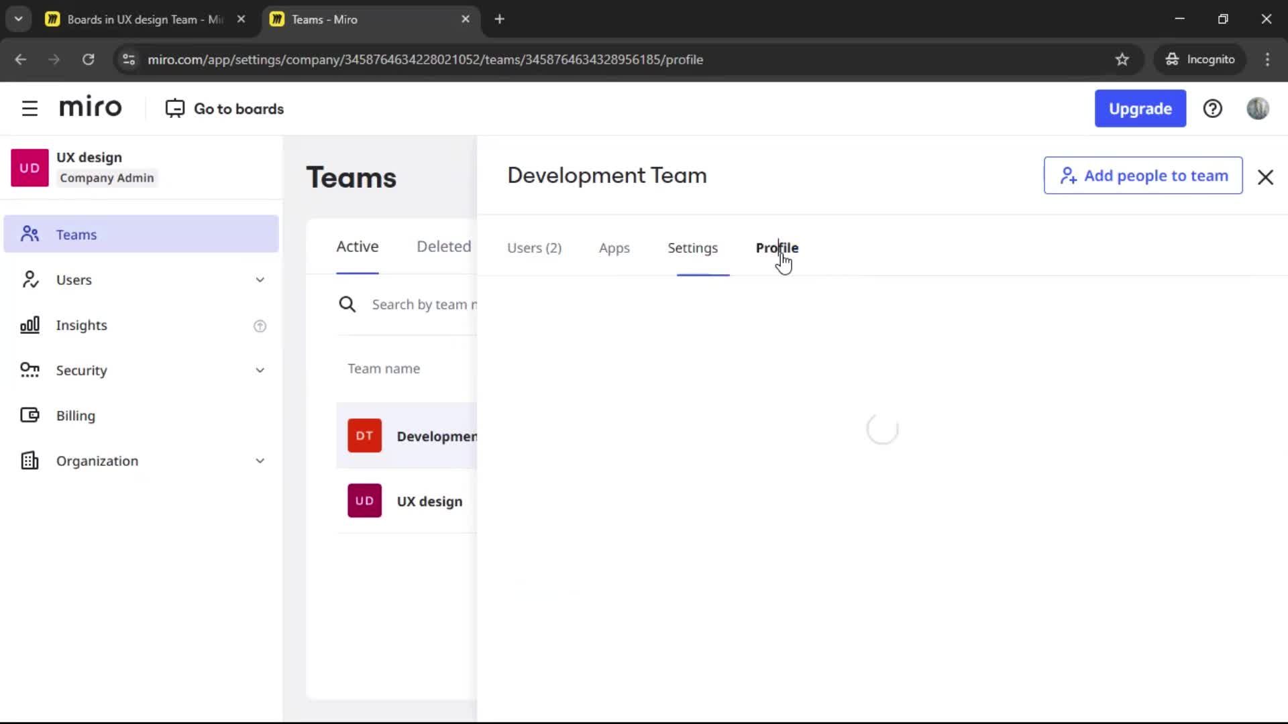The width and height of the screenshot is (1288, 724).
Task: Click the Users sidebar icon
Action: click(x=30, y=280)
